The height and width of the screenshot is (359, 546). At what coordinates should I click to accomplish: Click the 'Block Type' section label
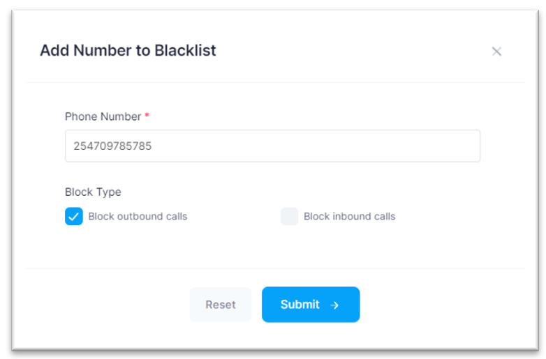click(x=93, y=192)
